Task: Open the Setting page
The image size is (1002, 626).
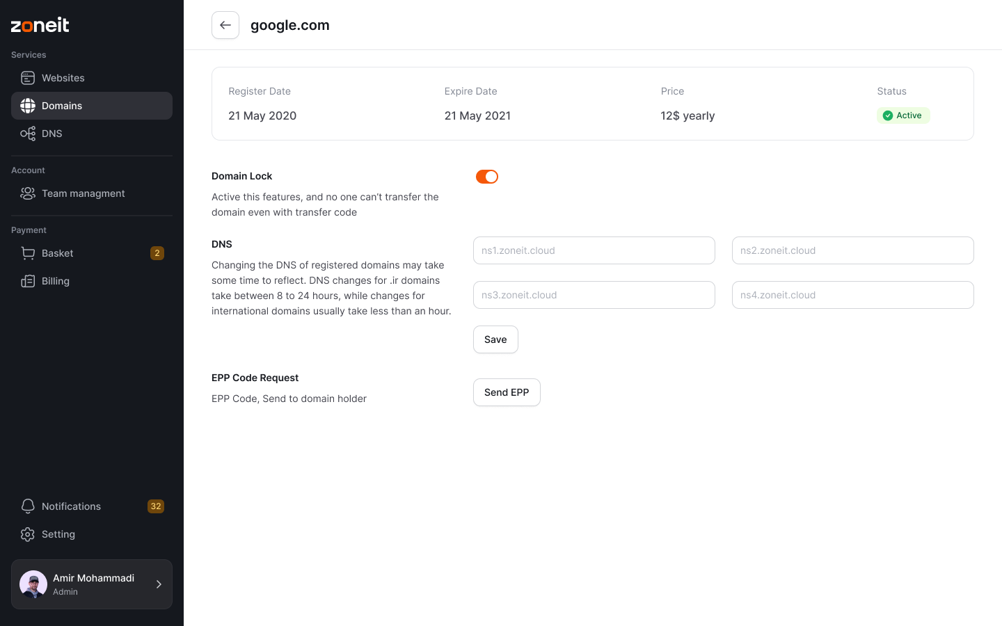Action: coord(92,534)
